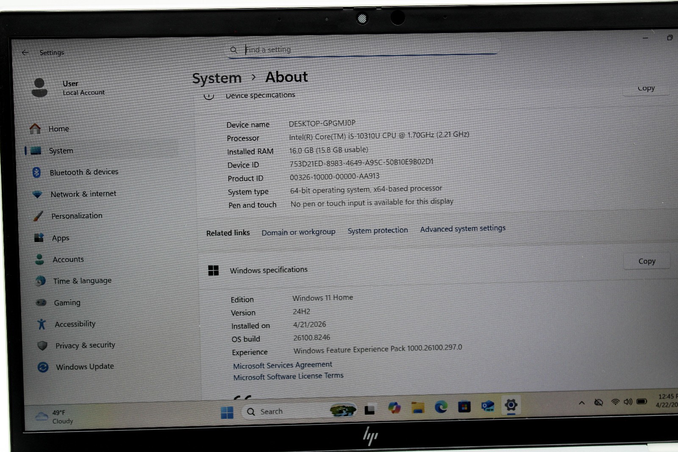Click System in the breadcrumb
Screen dimensions: 678x452
(217, 78)
